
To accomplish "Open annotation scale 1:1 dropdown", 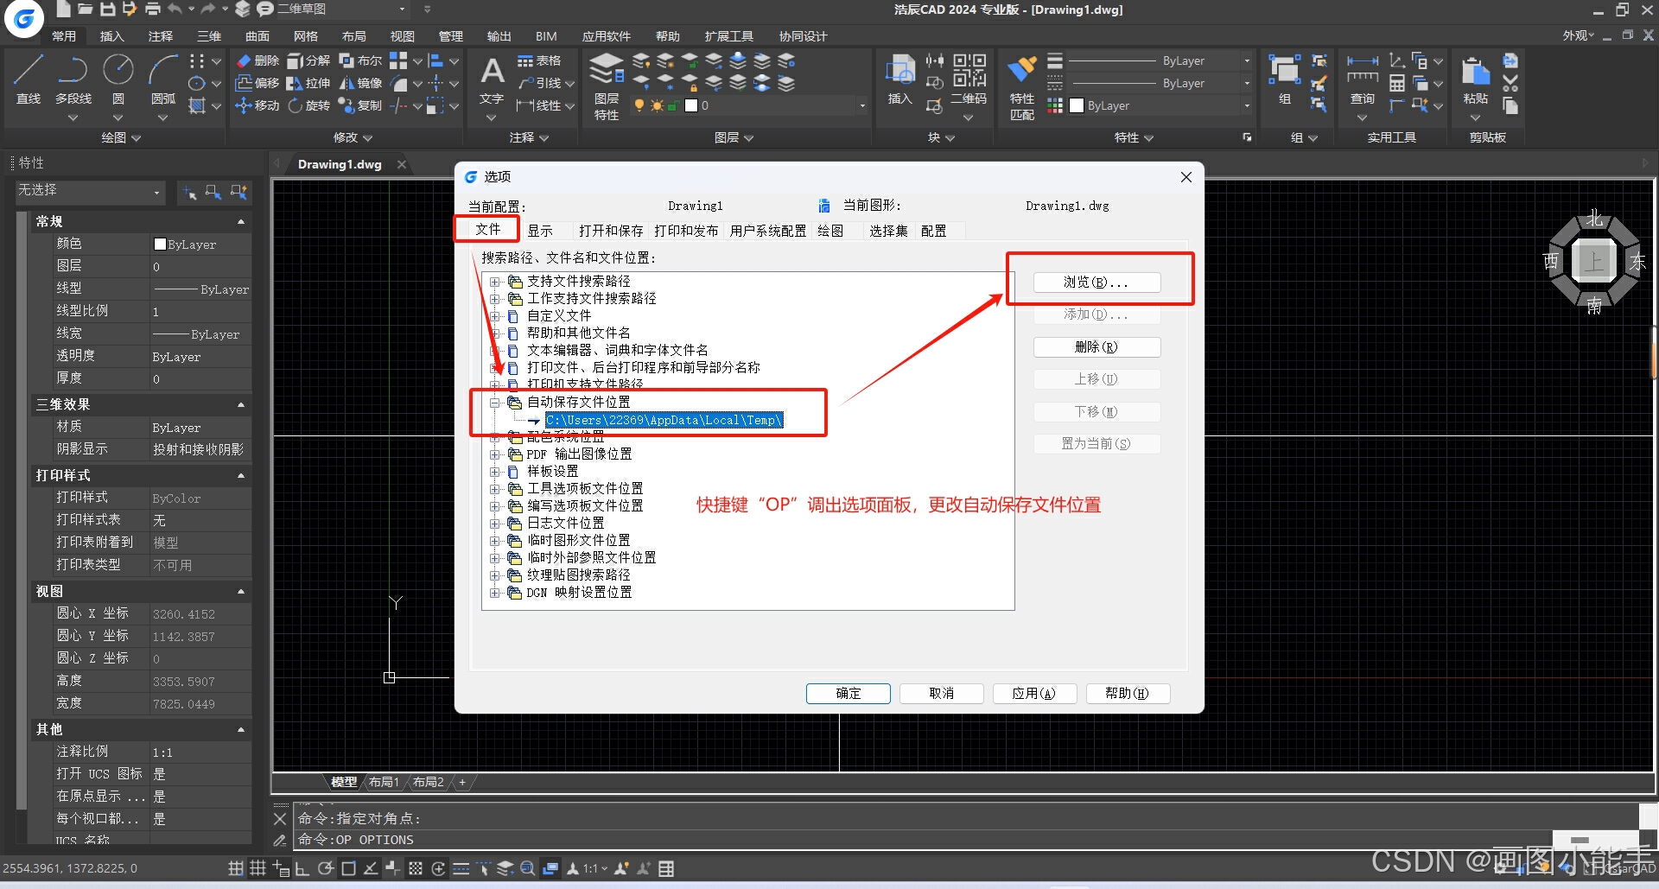I will pyautogui.click(x=594, y=868).
